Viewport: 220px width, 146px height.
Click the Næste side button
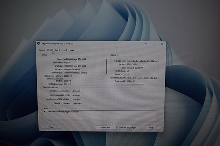pyautogui.click(x=106, y=127)
